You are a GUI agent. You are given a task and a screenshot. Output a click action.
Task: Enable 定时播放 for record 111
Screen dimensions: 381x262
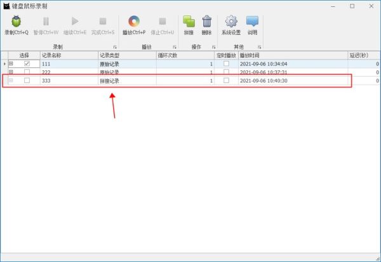tap(226, 63)
